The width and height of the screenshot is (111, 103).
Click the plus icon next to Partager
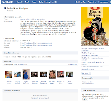click(x=90, y=73)
